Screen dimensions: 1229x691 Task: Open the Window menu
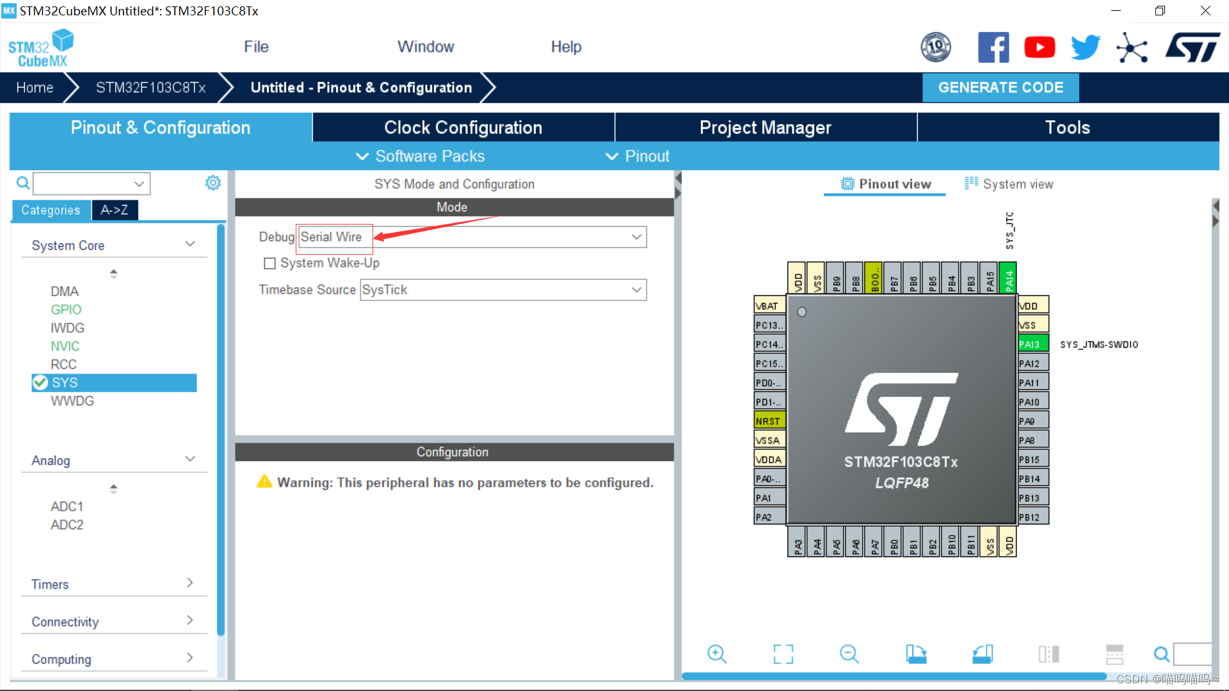tap(426, 47)
